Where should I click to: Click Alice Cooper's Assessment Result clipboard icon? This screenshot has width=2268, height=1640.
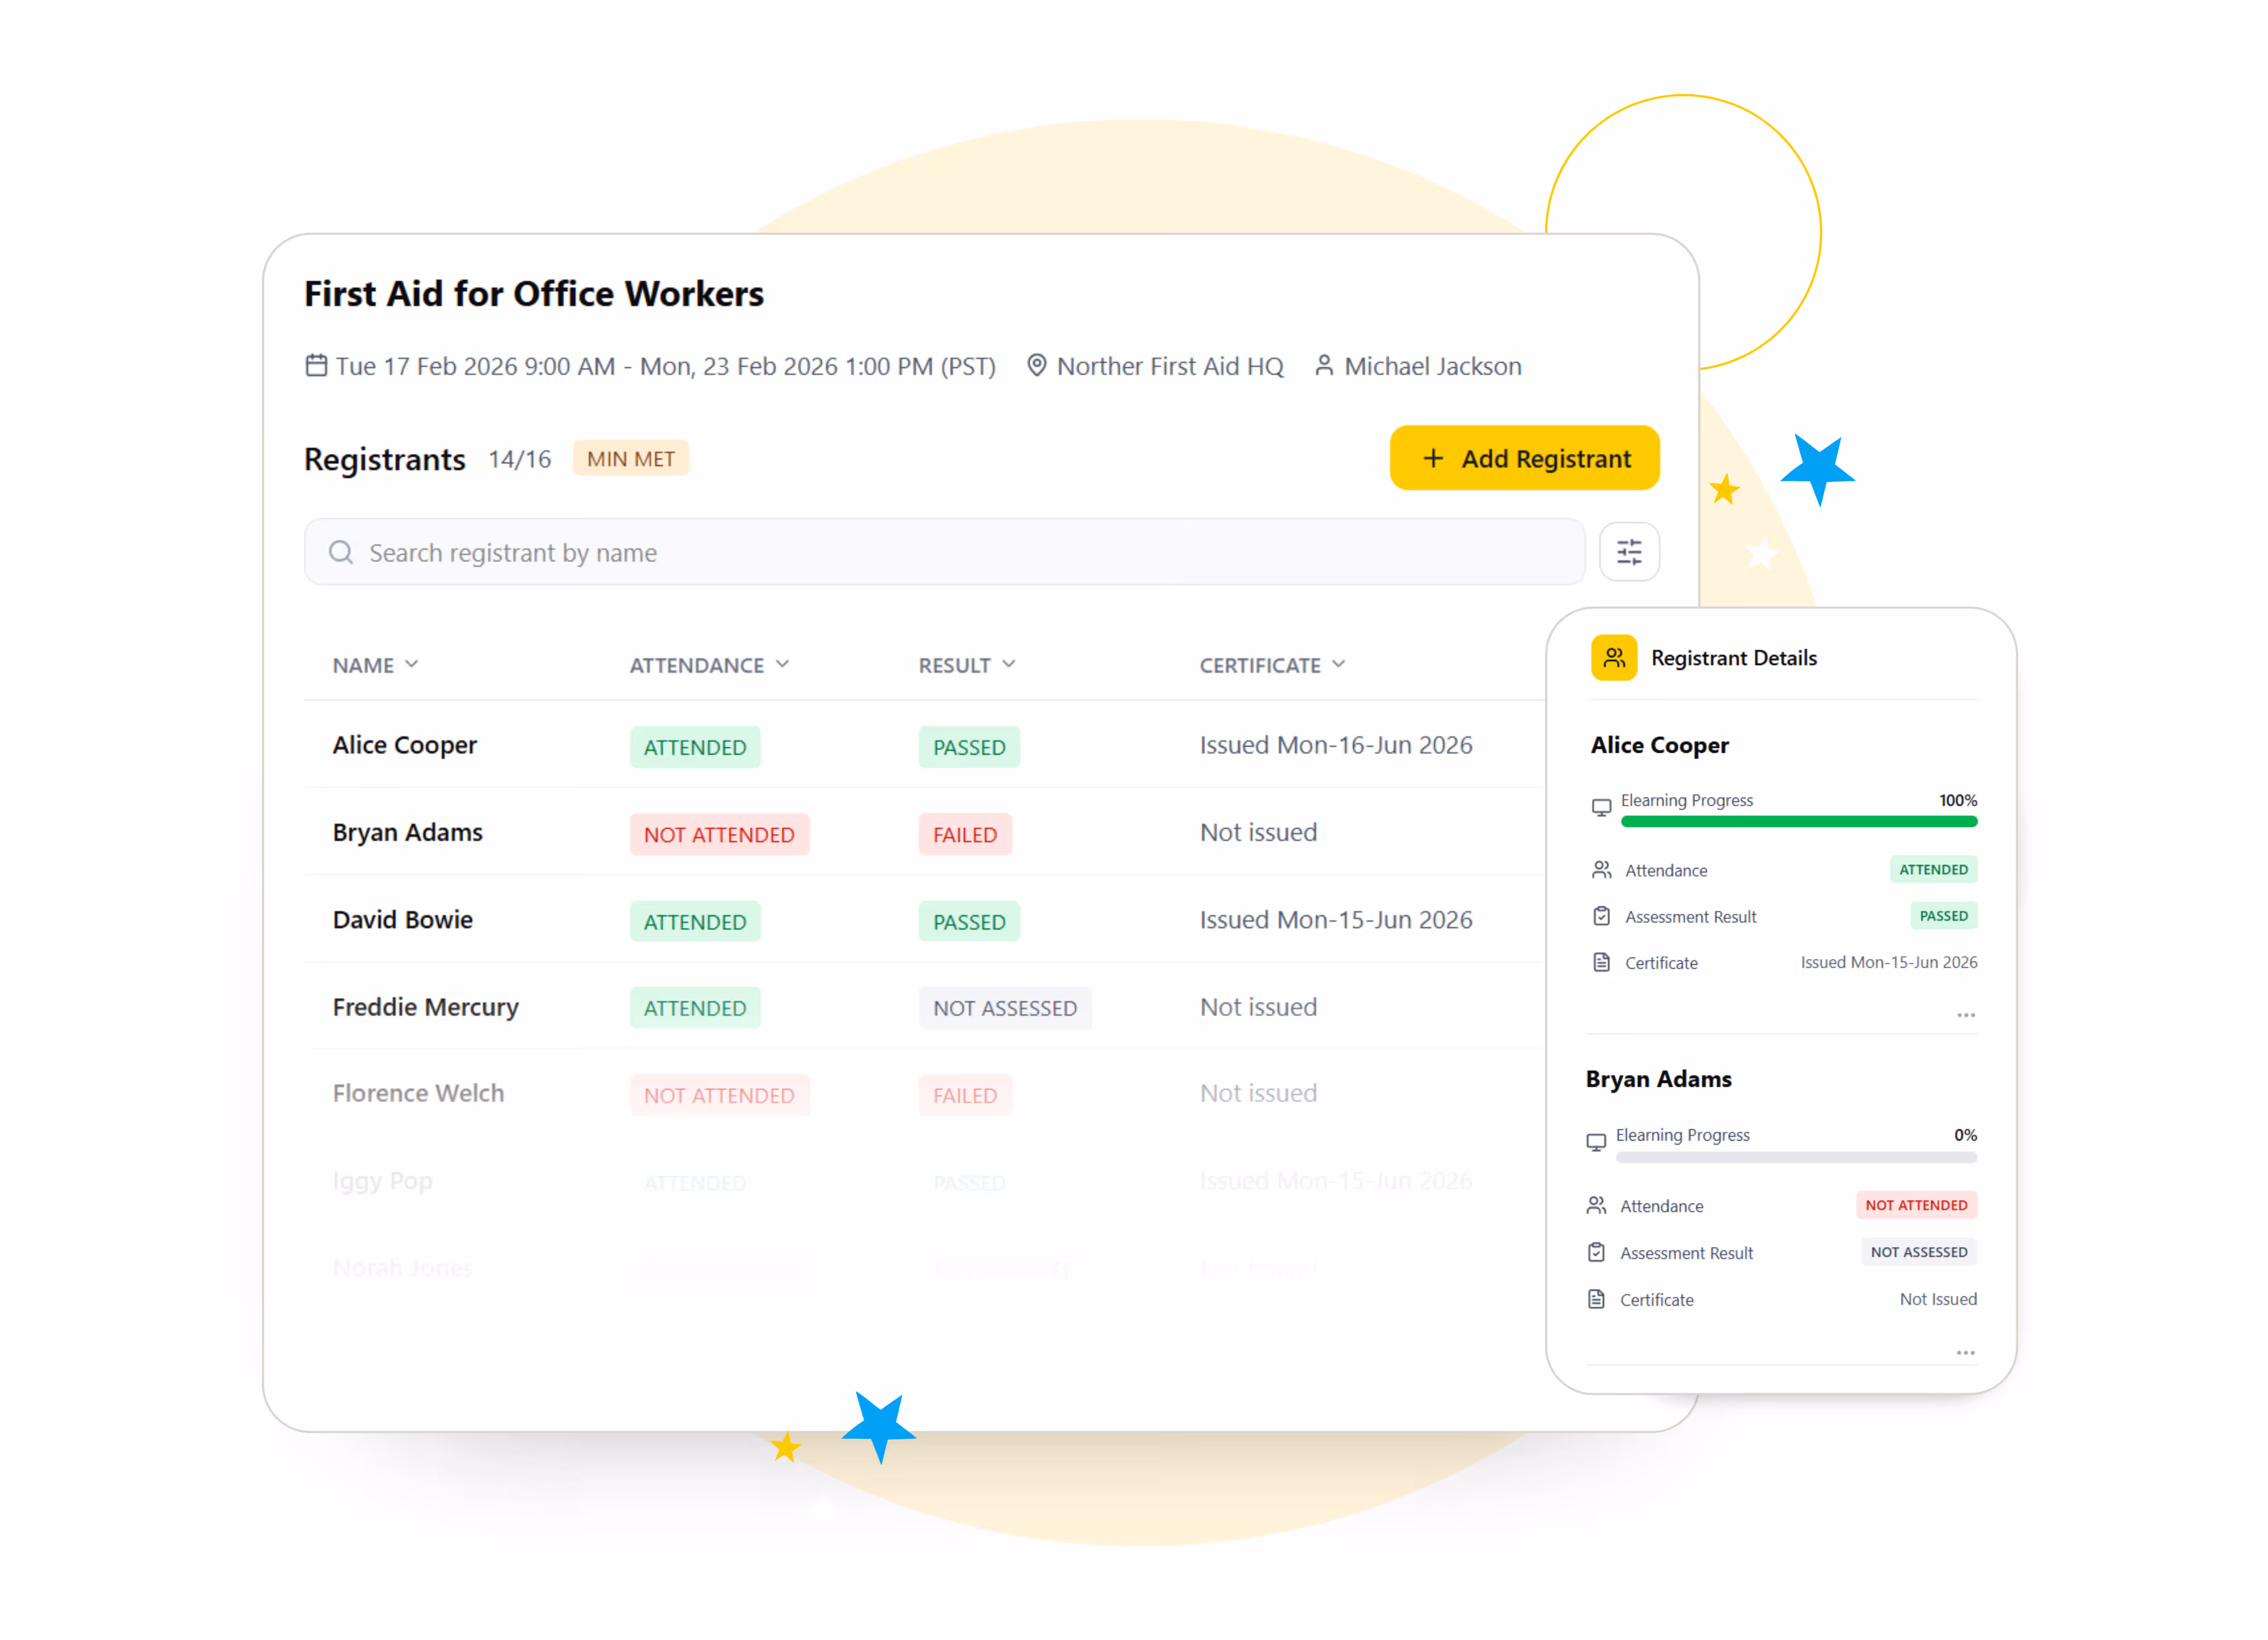[1601, 915]
